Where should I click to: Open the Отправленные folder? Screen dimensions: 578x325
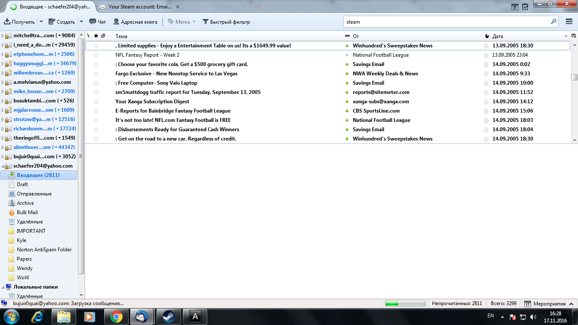[34, 194]
